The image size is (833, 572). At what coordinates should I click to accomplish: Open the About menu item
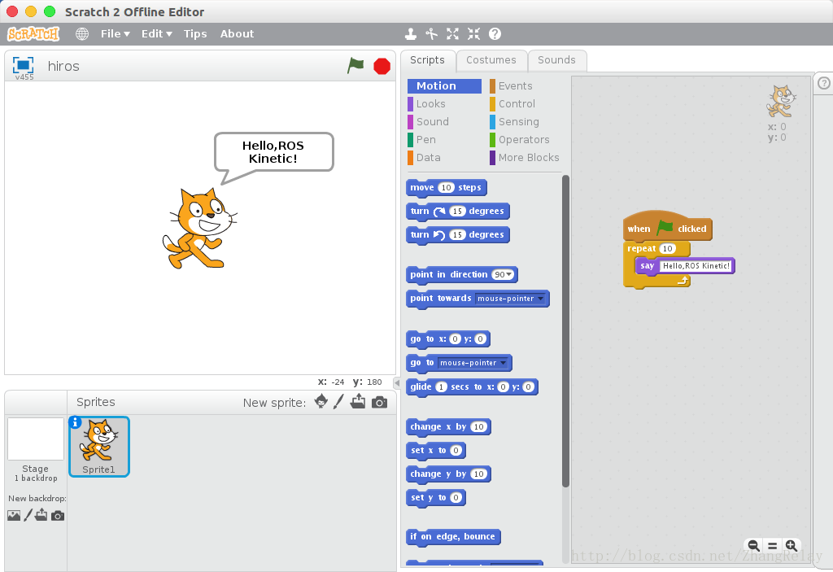tap(237, 34)
